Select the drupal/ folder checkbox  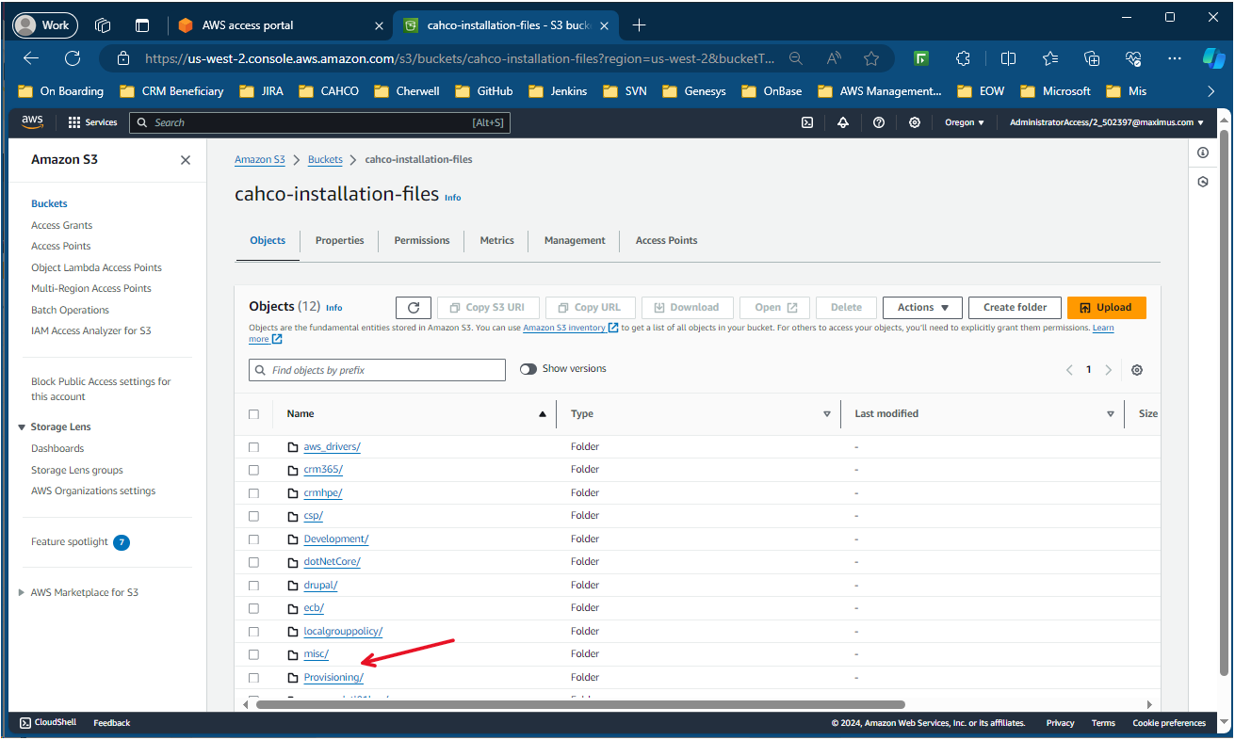click(x=253, y=586)
